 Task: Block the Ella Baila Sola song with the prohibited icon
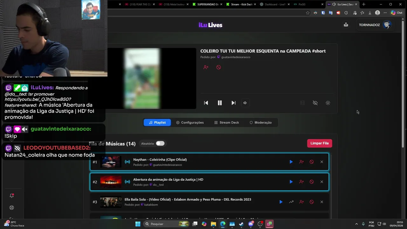(312, 202)
